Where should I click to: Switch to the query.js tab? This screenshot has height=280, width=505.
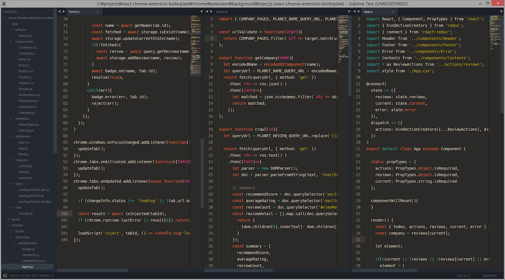click(222, 12)
